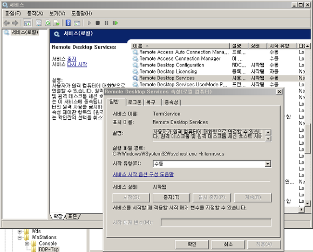Switch to the 로그온 tab

[135, 103]
